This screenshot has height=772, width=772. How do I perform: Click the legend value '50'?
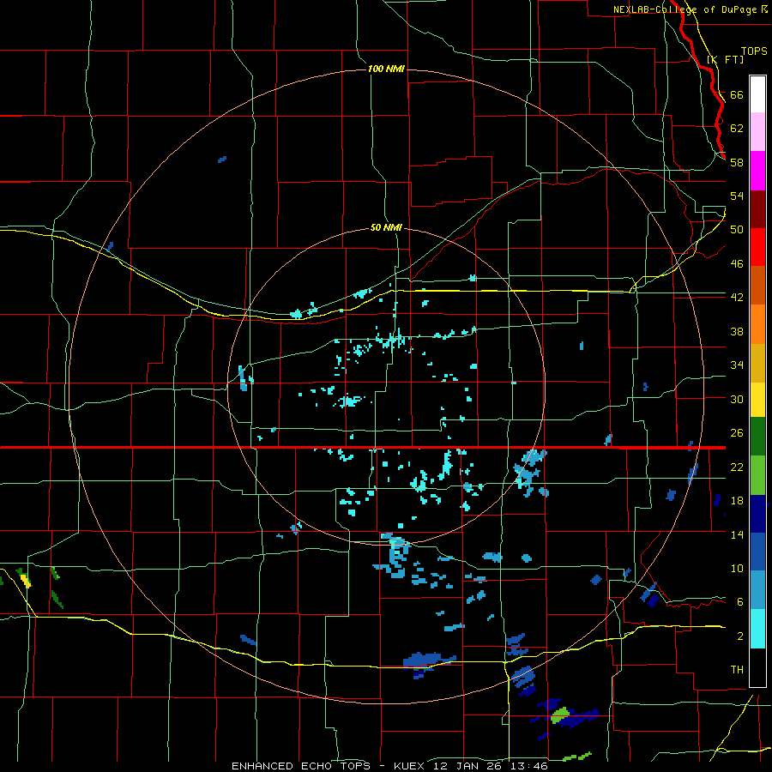pos(737,229)
